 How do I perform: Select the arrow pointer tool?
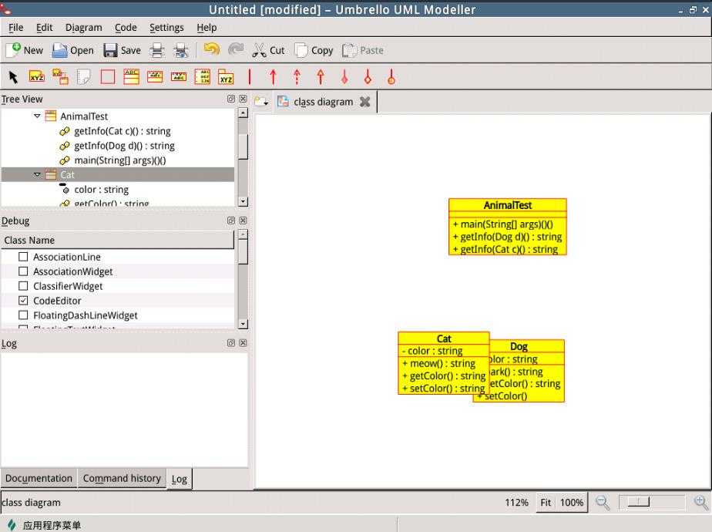pyautogui.click(x=13, y=77)
